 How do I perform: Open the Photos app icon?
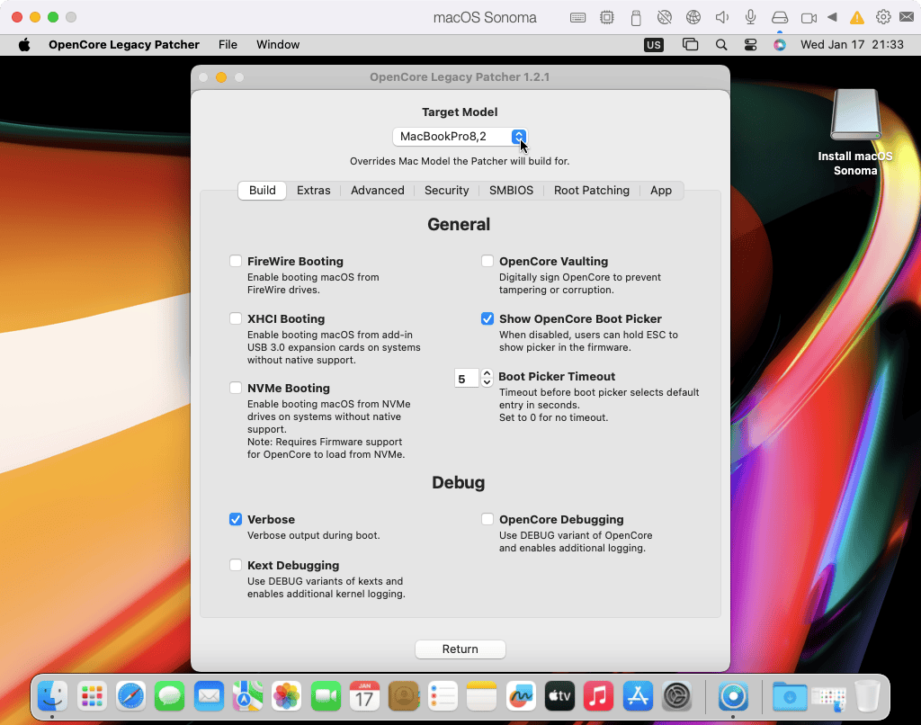point(286,696)
